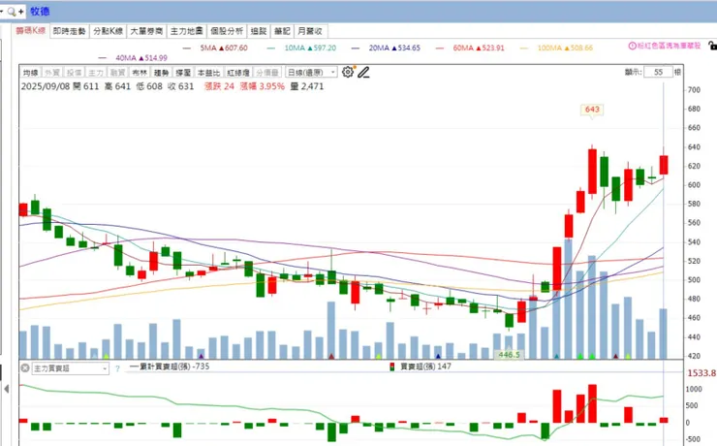Switch to the 即時走勢 tab

[69, 31]
